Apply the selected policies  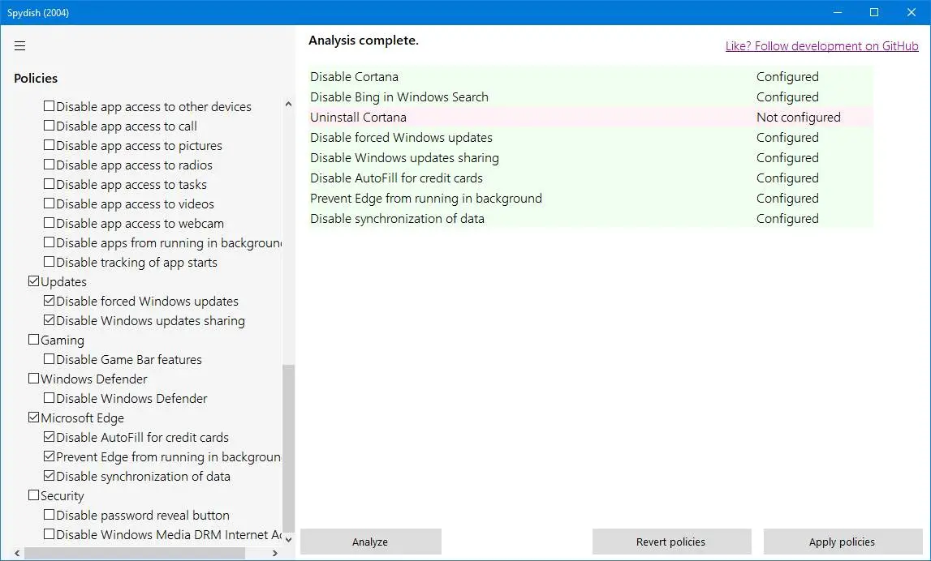(x=842, y=542)
